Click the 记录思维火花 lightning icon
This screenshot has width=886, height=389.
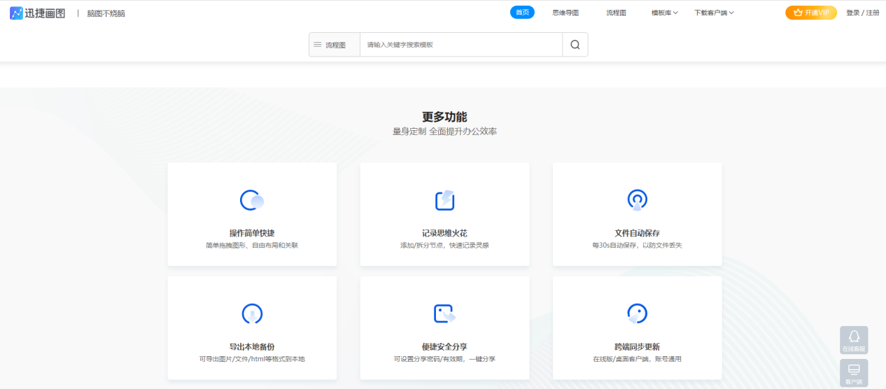[x=445, y=200]
